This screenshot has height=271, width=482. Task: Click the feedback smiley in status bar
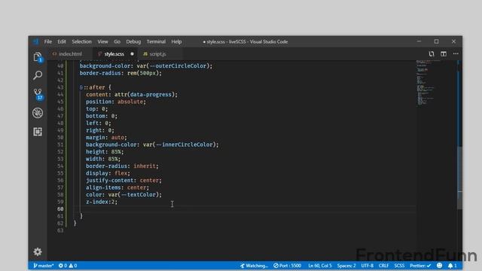pyautogui.click(x=439, y=266)
